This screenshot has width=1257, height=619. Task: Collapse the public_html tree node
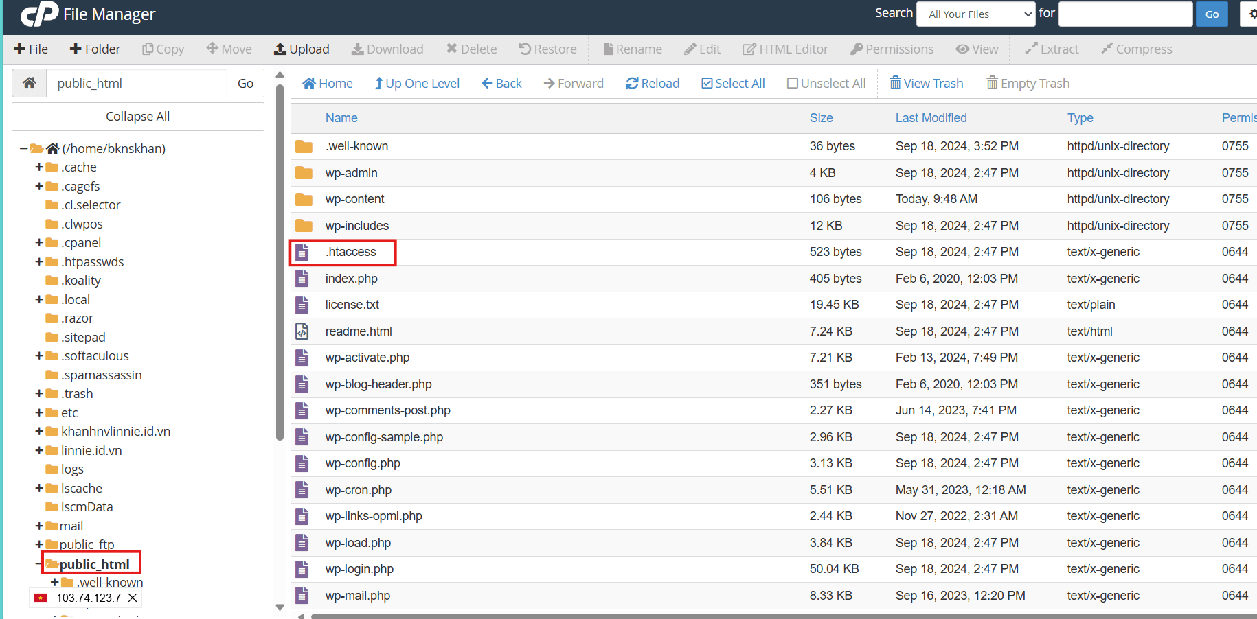tap(38, 564)
